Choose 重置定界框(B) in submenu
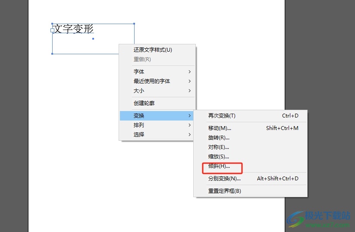 coord(251,191)
